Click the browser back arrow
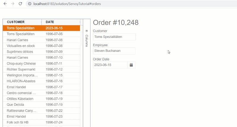 click(x=5, y=4)
